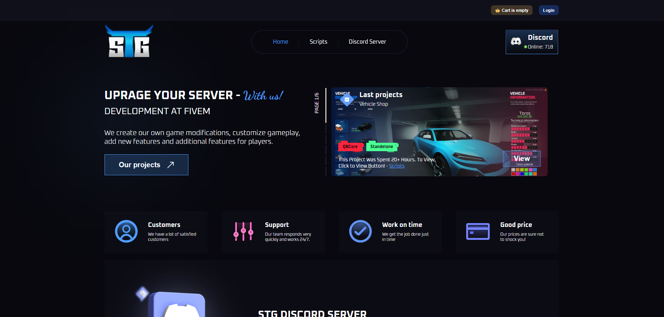The image size is (664, 317).
Task: Click the Work on time checkmark icon
Action: click(360, 231)
